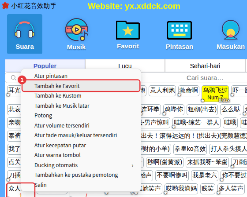Open the Musik disc icon section

click(x=76, y=34)
